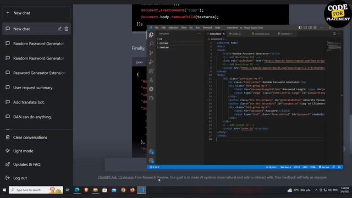The height and width of the screenshot is (198, 352).
Task: Click the Windows Start button
Action: click(x=4, y=190)
